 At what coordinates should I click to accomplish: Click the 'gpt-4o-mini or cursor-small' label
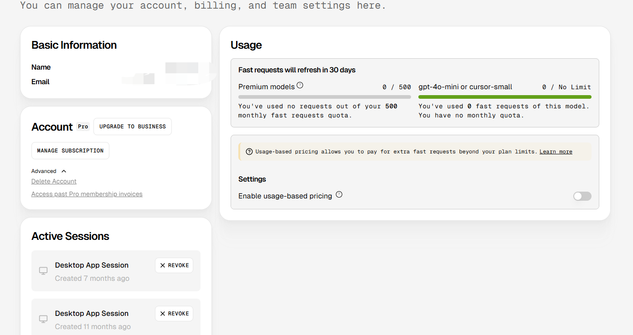[465, 87]
